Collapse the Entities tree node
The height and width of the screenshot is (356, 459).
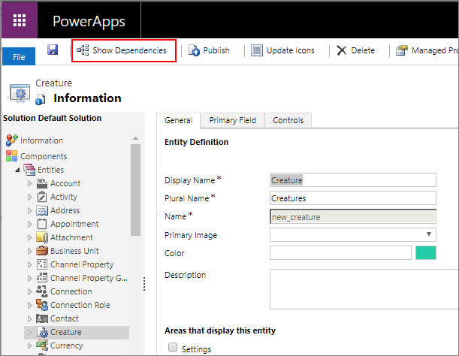tap(17, 170)
